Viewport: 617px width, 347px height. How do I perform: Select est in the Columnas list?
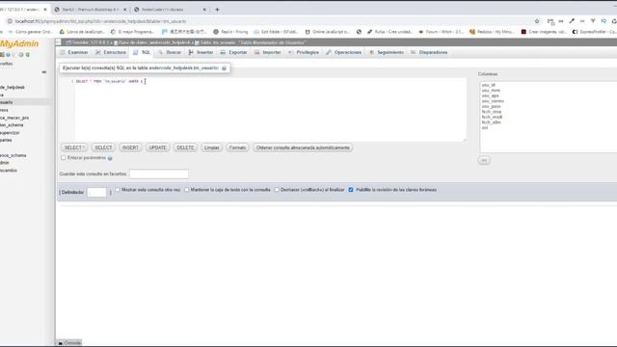pyautogui.click(x=485, y=127)
